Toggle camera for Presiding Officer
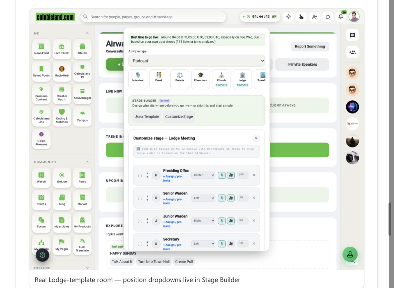 [231, 175]
